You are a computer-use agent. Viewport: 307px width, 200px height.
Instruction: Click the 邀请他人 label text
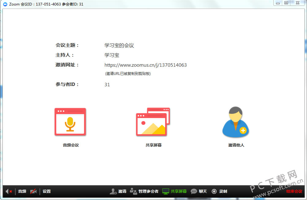coord(236,145)
